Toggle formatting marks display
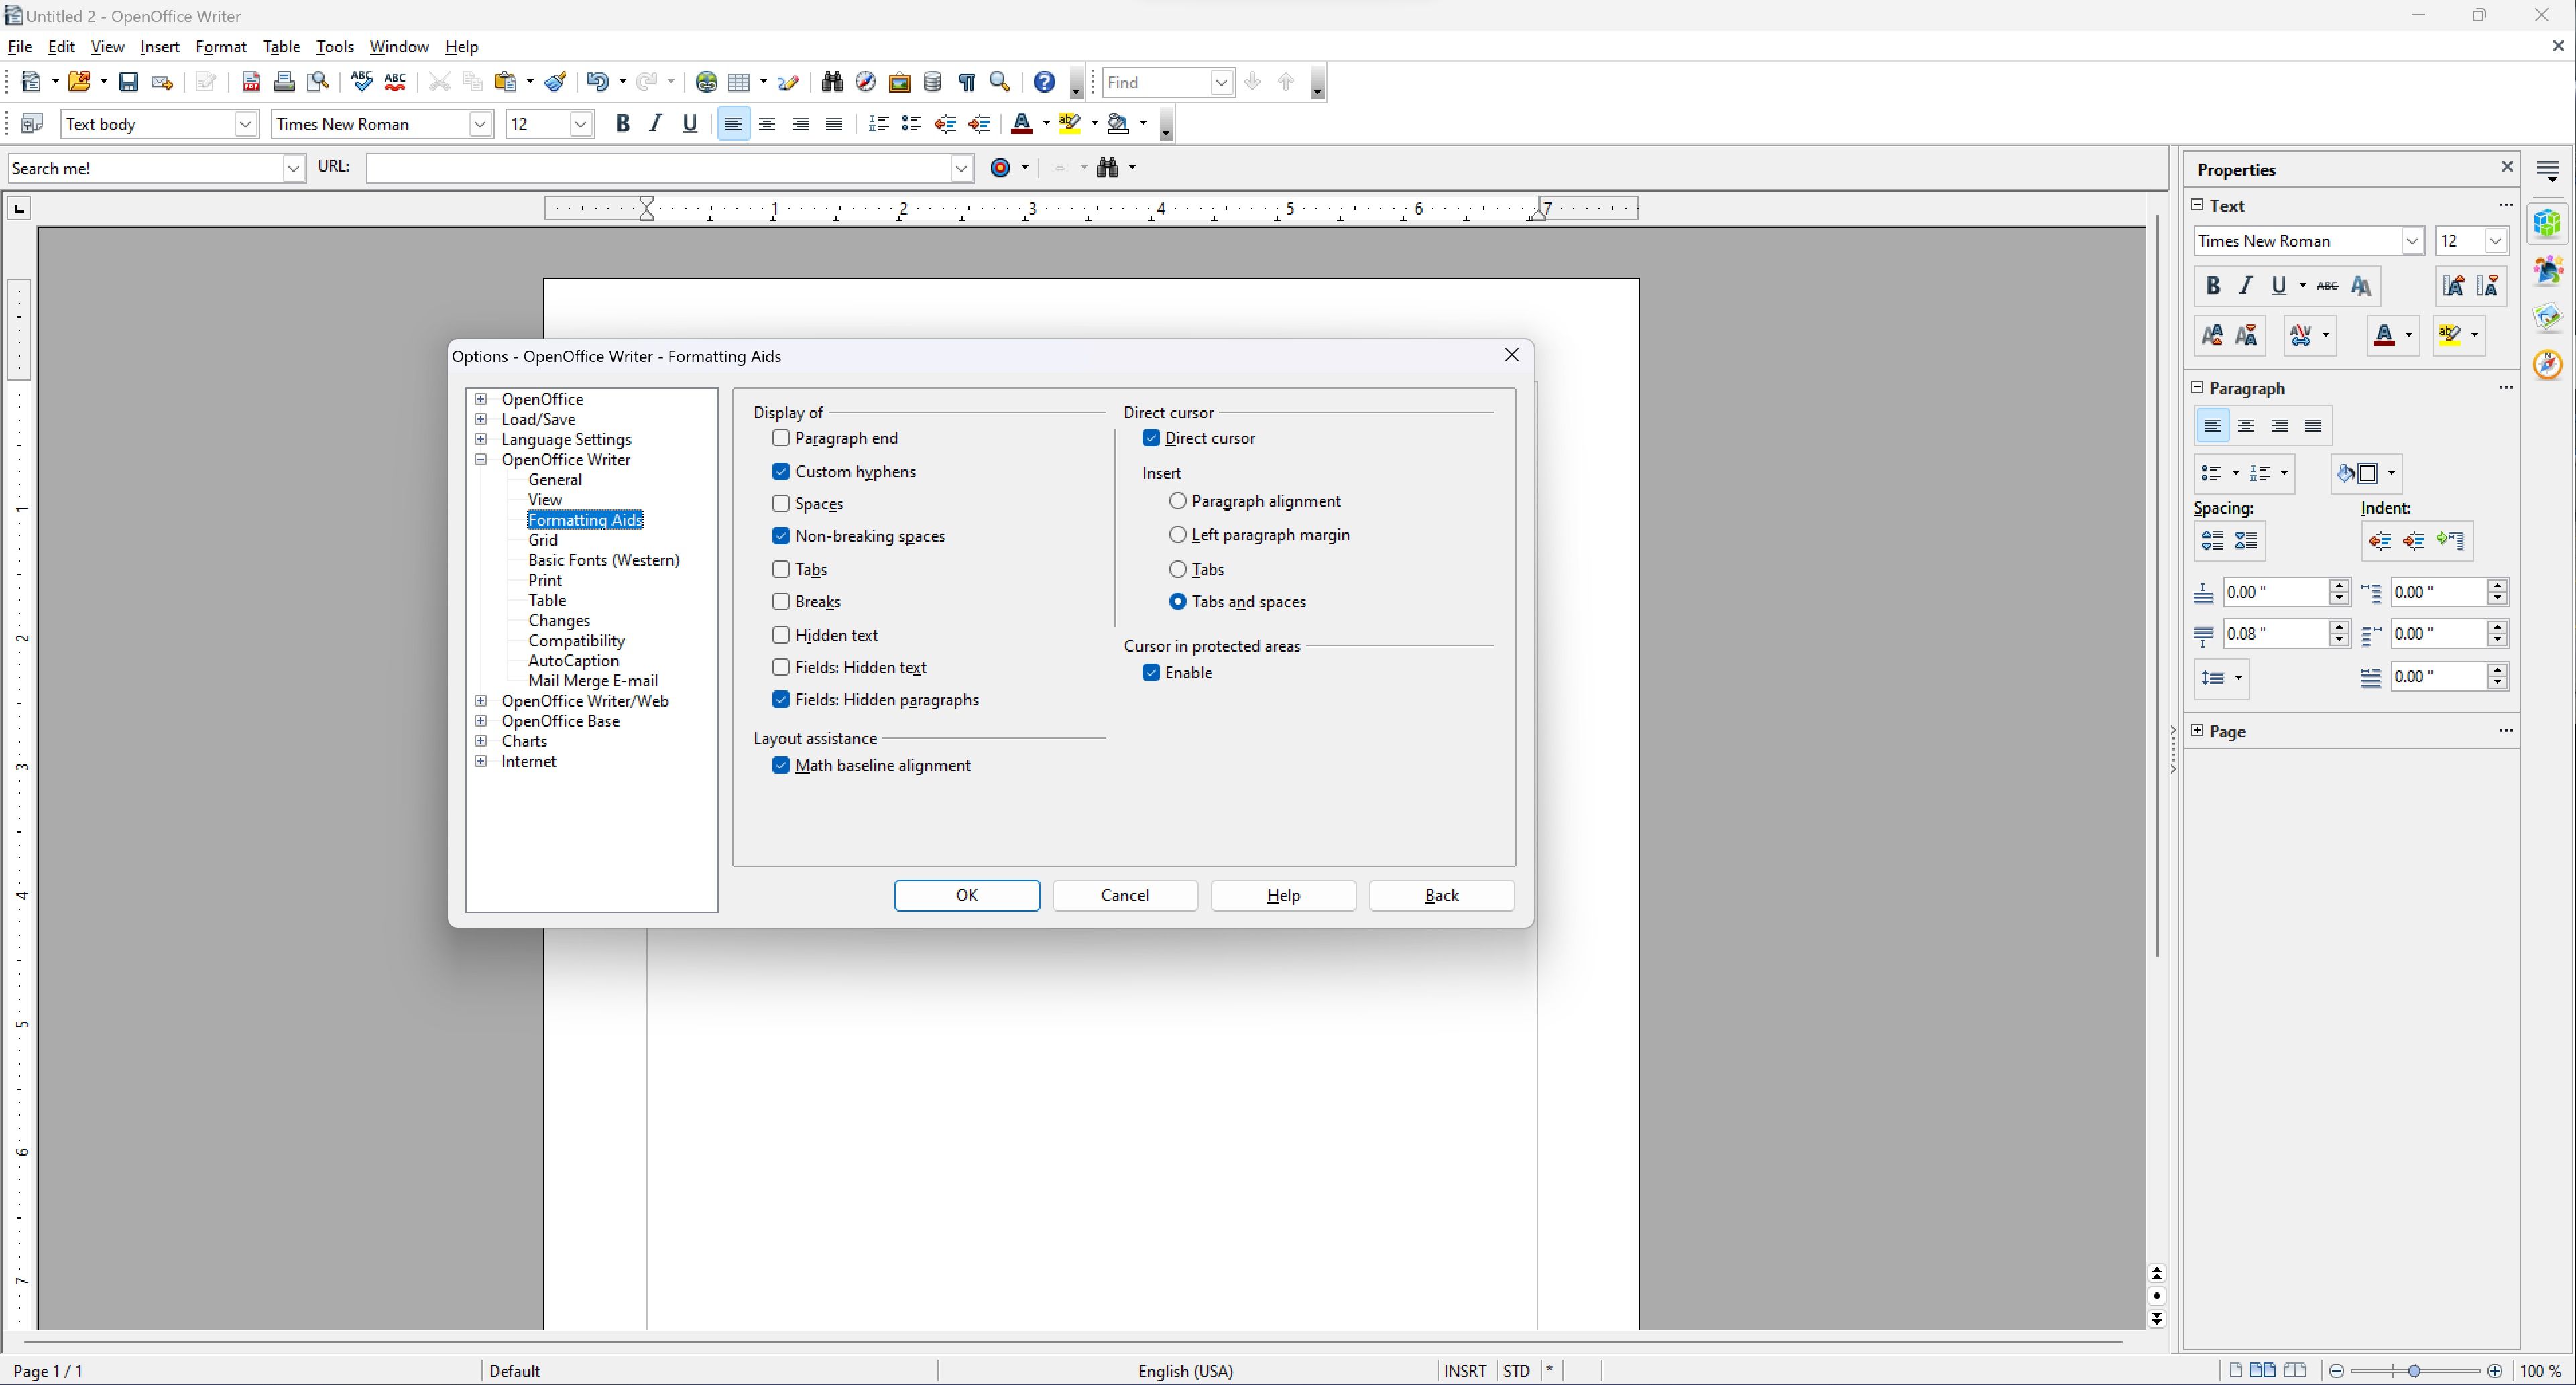2576x1385 pixels. click(x=966, y=82)
